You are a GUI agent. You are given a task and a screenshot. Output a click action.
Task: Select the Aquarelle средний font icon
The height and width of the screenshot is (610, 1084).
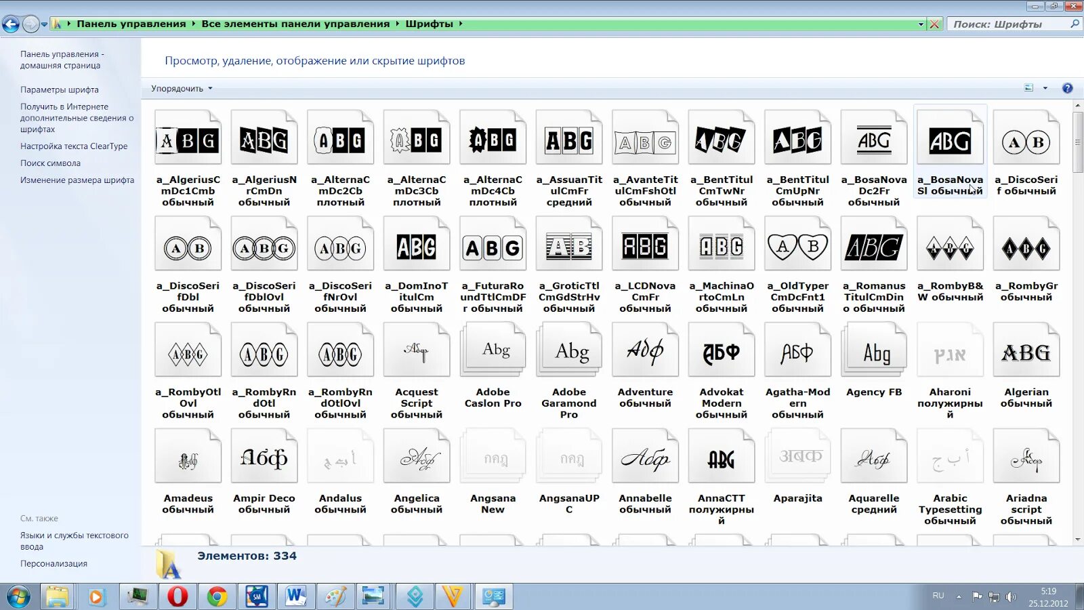(874, 456)
